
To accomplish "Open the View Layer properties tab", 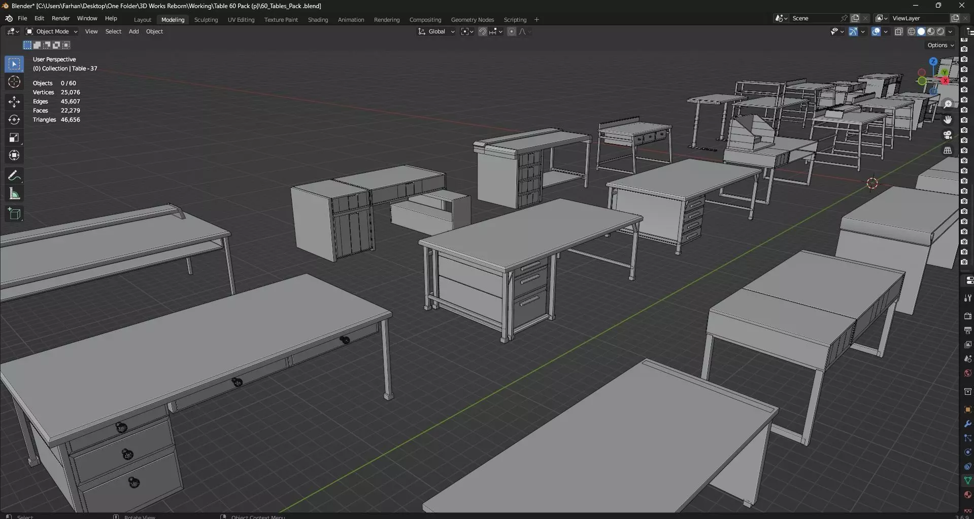I will (x=967, y=344).
